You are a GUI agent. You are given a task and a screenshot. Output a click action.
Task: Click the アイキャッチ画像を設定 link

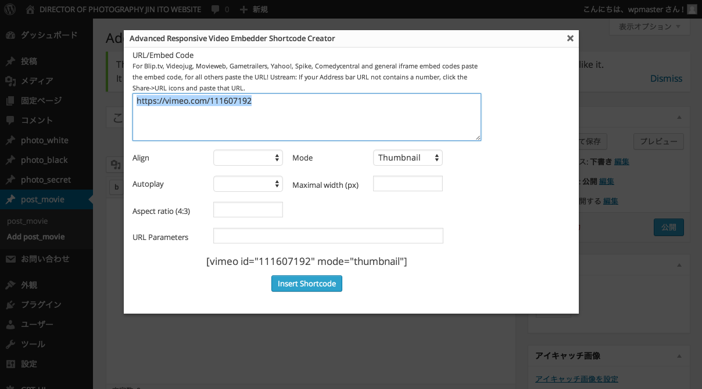tap(576, 379)
